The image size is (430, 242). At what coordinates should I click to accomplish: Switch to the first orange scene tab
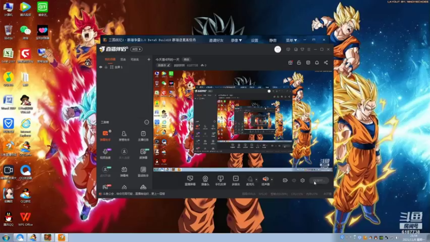tap(110, 60)
